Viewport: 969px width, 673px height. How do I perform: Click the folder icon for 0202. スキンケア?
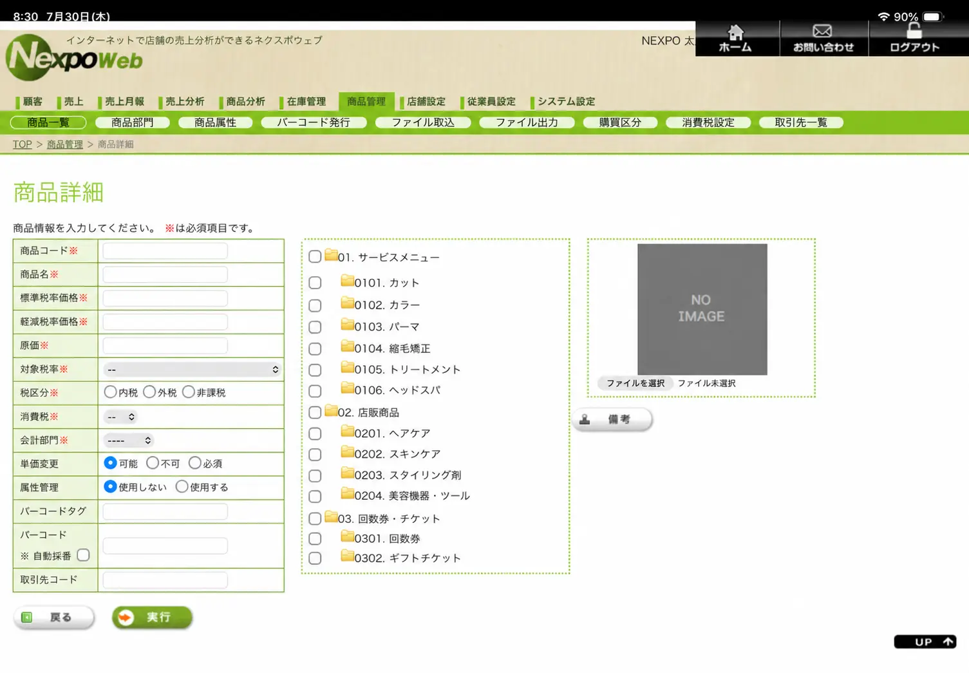coord(347,452)
